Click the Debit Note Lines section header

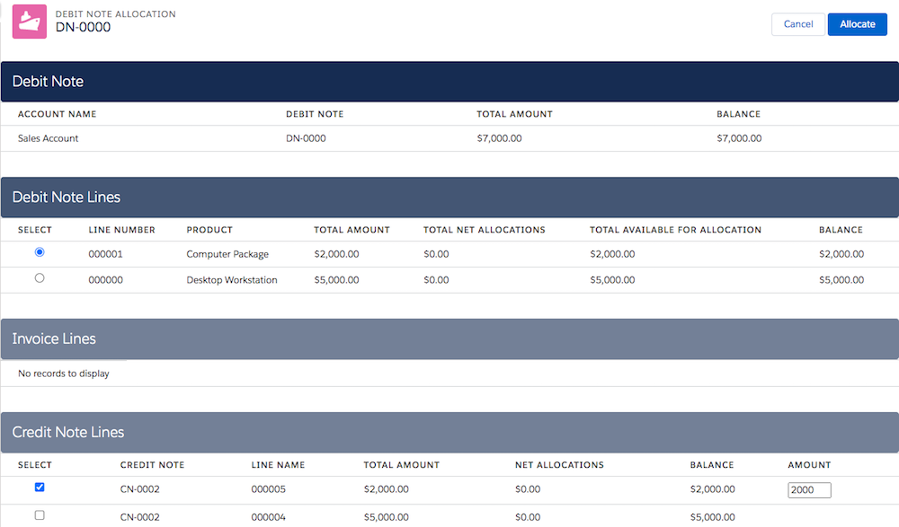click(449, 197)
